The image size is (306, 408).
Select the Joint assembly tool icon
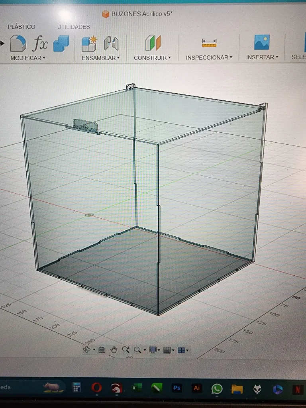[112, 43]
